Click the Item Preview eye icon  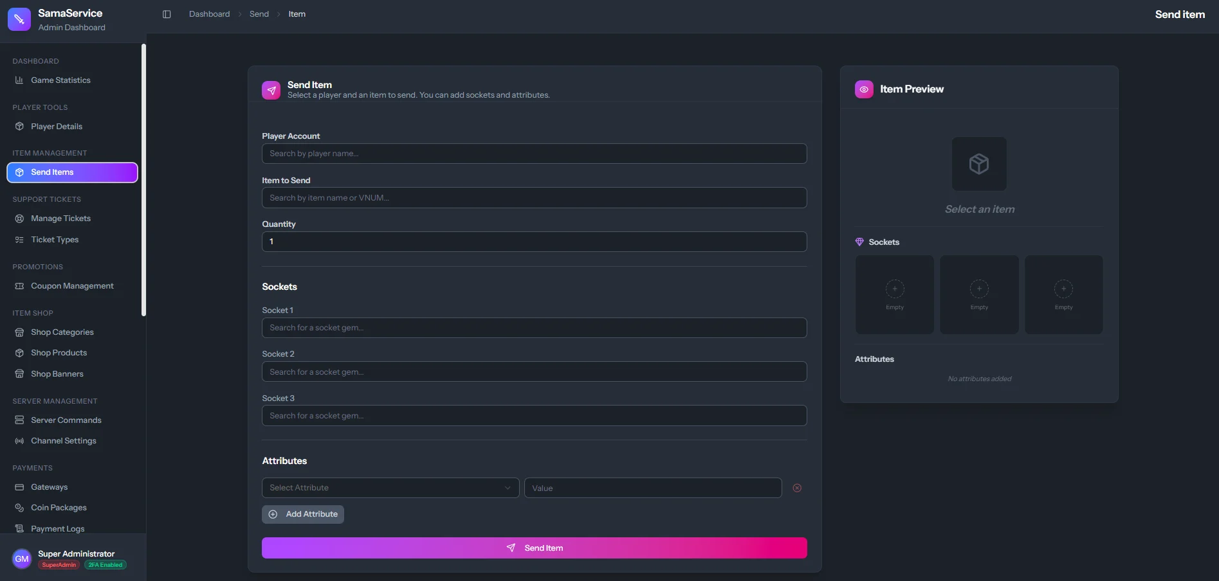pos(864,89)
